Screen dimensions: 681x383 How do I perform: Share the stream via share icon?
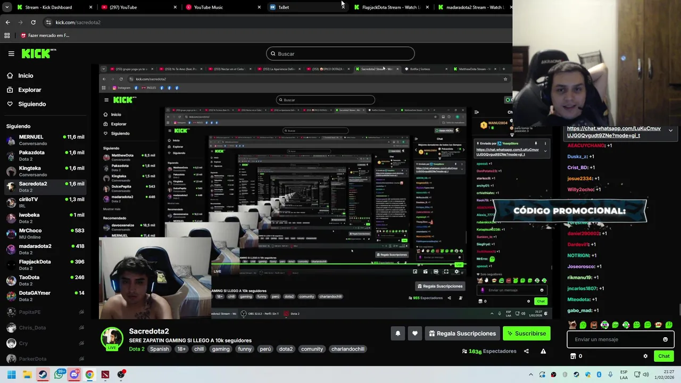pos(526,351)
